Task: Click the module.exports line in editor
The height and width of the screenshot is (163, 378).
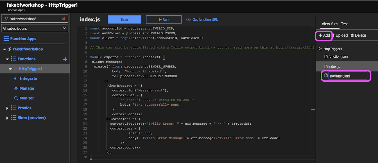Action: click(128, 57)
